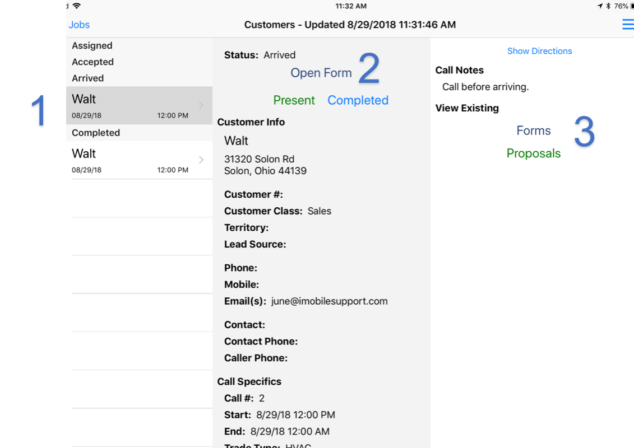Select the Walt job under Arrived
The image size is (634, 448).
(139, 105)
